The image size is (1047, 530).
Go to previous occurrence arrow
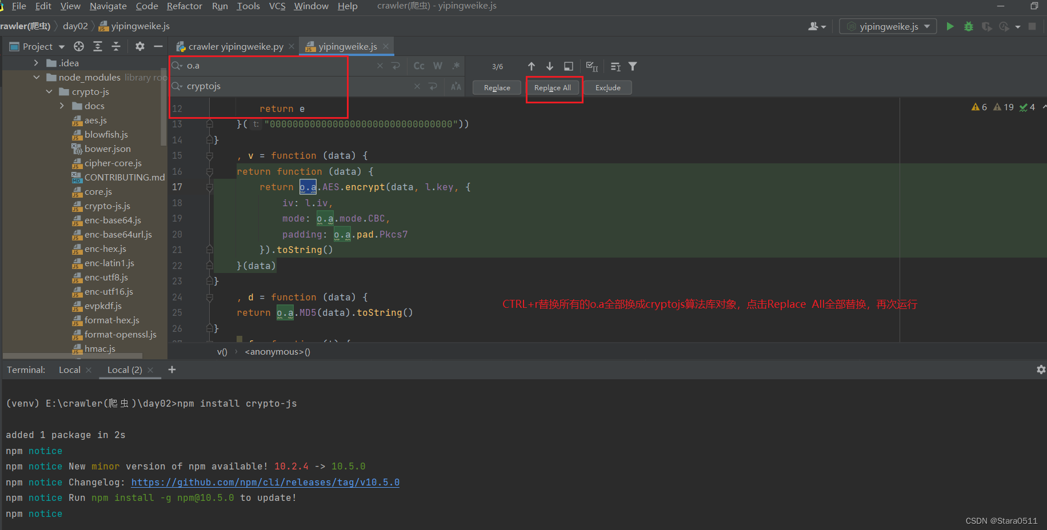pyautogui.click(x=532, y=66)
